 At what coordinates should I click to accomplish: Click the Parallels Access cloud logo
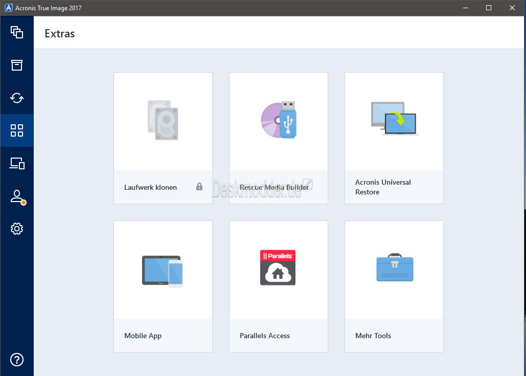click(278, 268)
